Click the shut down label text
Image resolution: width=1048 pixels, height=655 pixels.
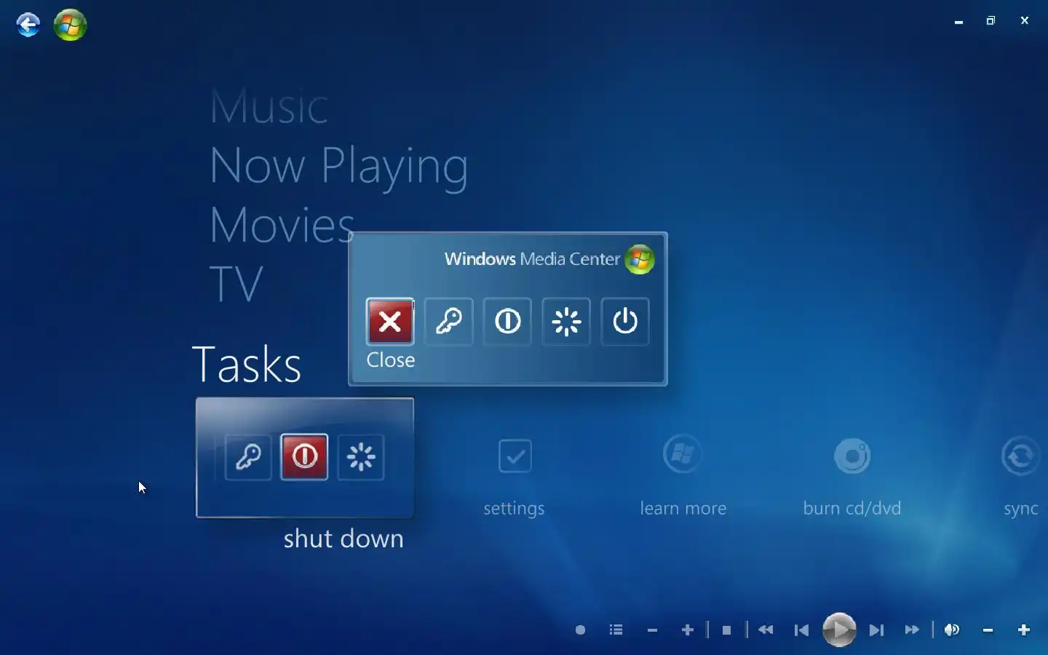point(344,539)
